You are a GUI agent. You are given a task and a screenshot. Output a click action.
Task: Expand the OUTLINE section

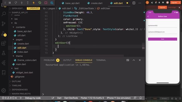pos(16,81)
